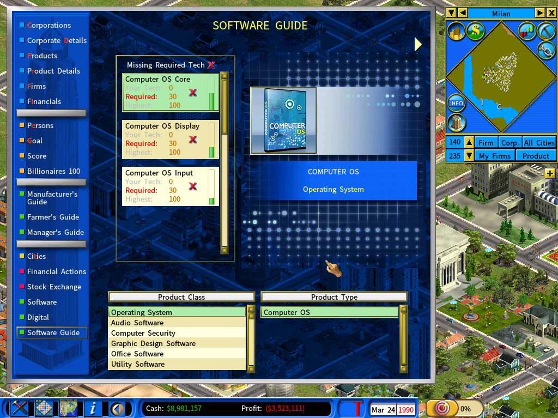The image size is (558, 418).
Task: Select Audio Software product class
Action: pos(177,323)
